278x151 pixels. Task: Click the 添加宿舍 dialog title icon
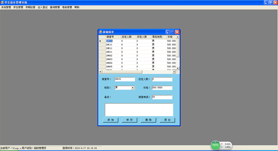(x=100, y=32)
